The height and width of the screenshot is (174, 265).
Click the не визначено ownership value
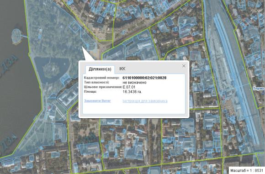pyautogui.click(x=134, y=83)
